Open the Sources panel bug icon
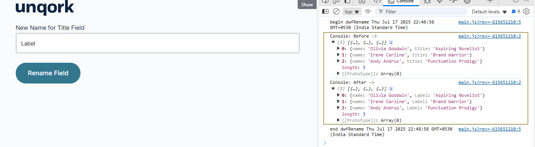 (x=427, y=2)
